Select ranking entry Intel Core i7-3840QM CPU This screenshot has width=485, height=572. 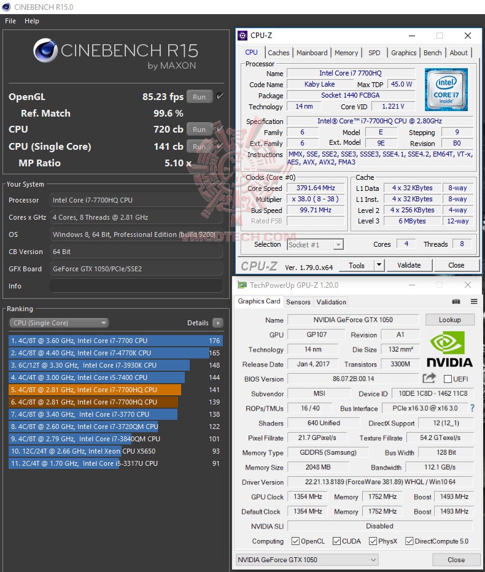tap(115, 438)
